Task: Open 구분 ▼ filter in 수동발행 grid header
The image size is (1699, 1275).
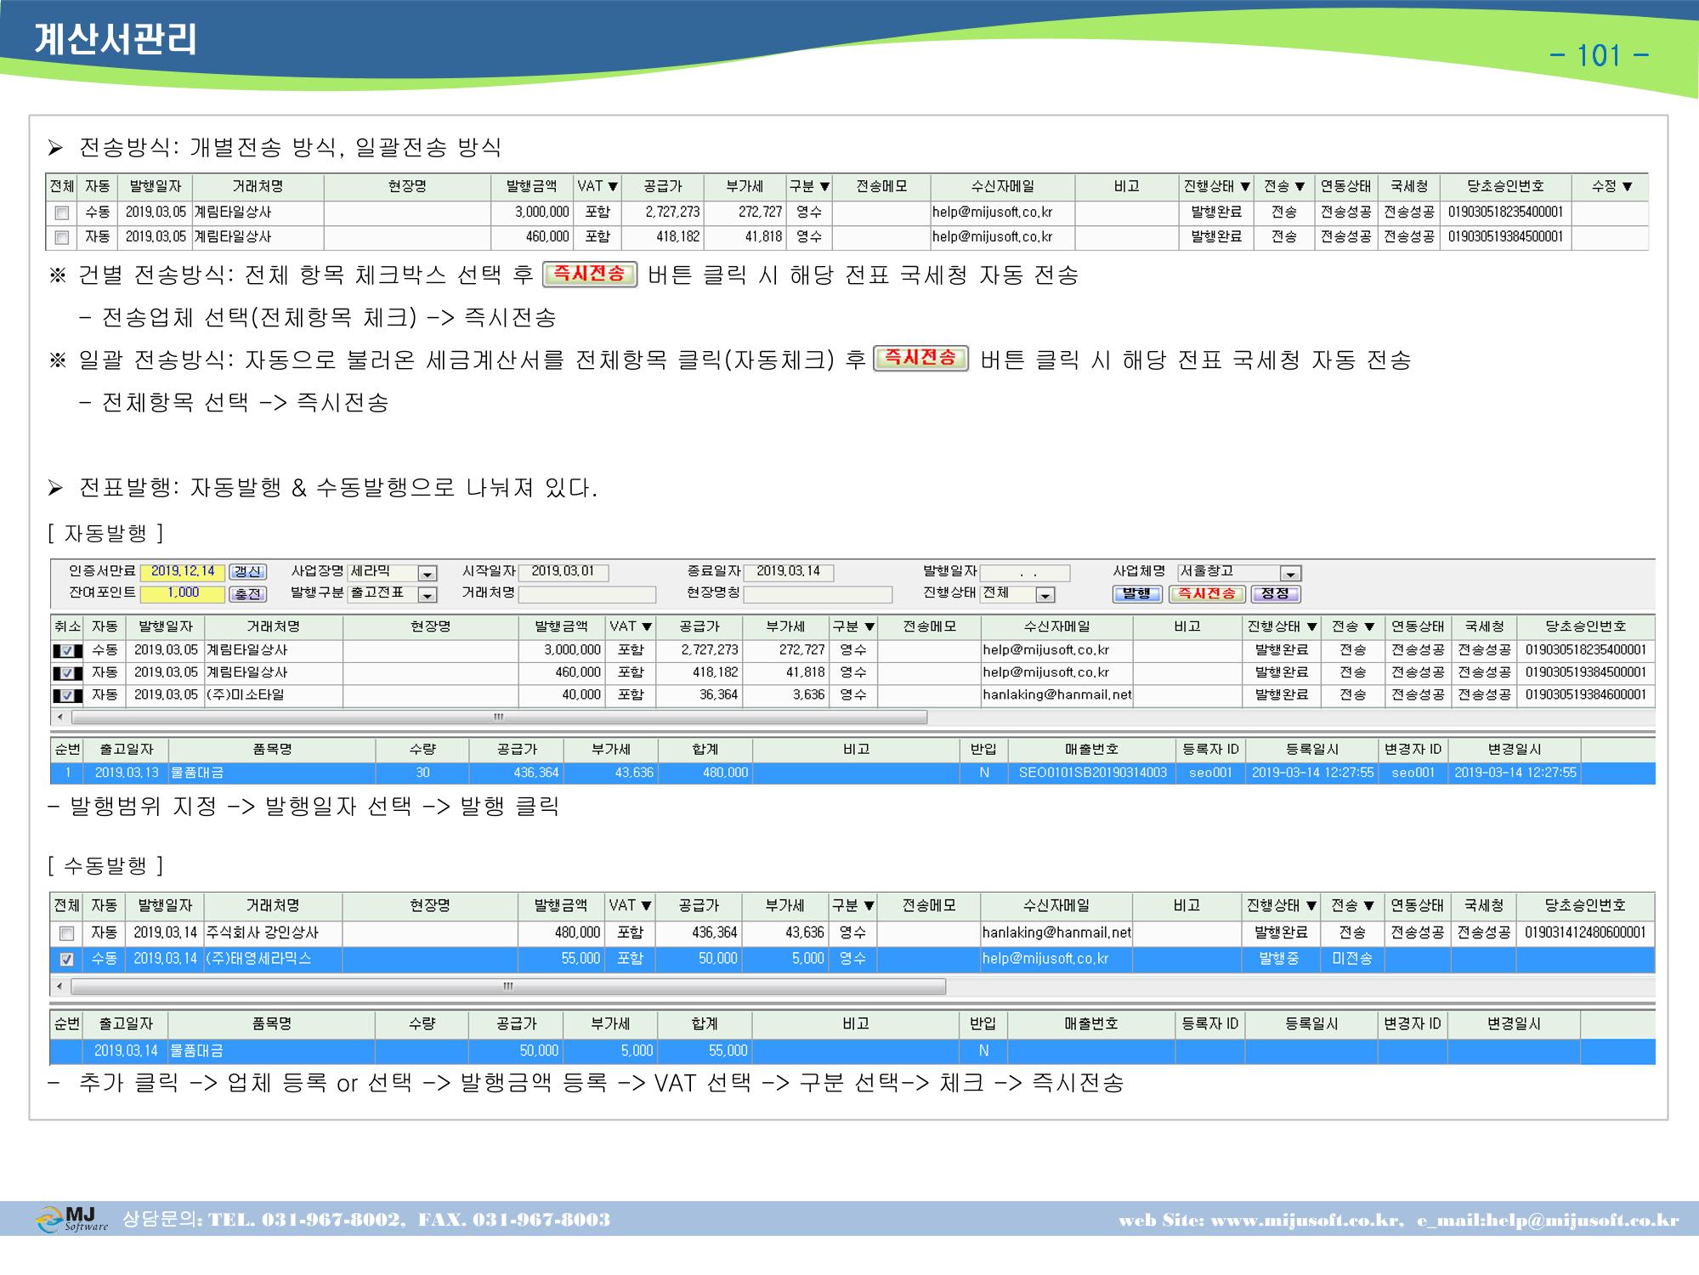Action: pos(852,905)
